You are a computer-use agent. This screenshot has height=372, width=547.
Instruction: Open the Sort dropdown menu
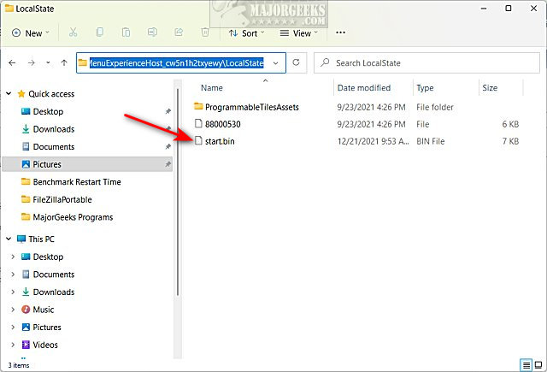tap(247, 33)
